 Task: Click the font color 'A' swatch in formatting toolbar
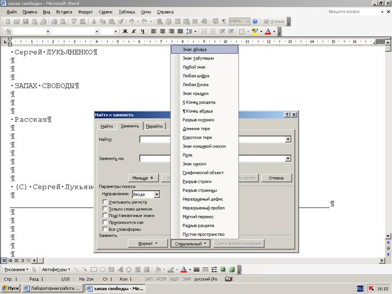tap(268, 31)
